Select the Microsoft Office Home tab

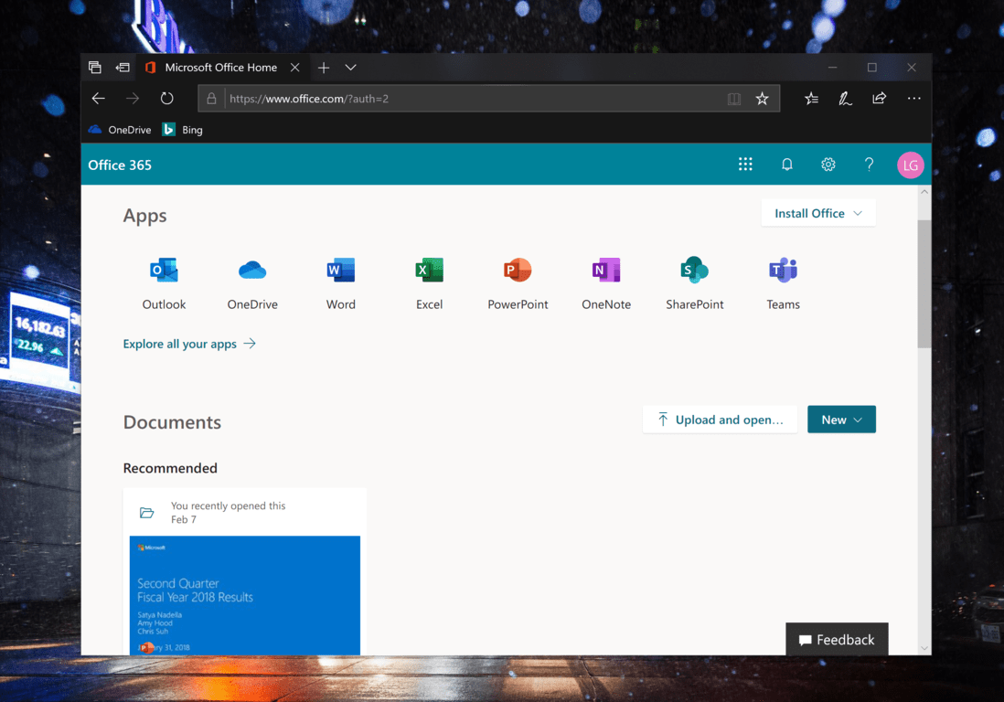[x=219, y=67]
